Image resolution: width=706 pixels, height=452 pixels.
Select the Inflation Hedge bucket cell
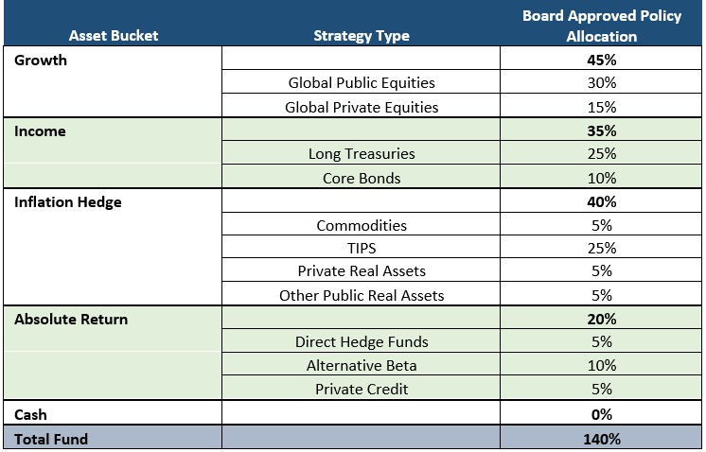pyautogui.click(x=113, y=247)
